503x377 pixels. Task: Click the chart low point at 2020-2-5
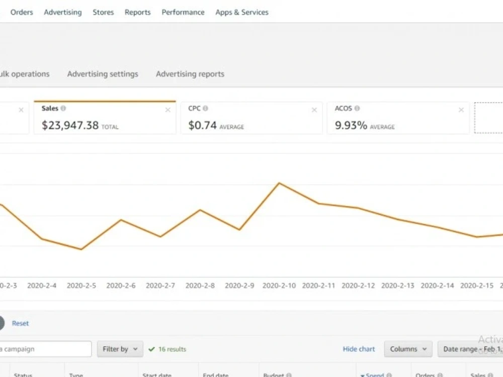(x=81, y=249)
